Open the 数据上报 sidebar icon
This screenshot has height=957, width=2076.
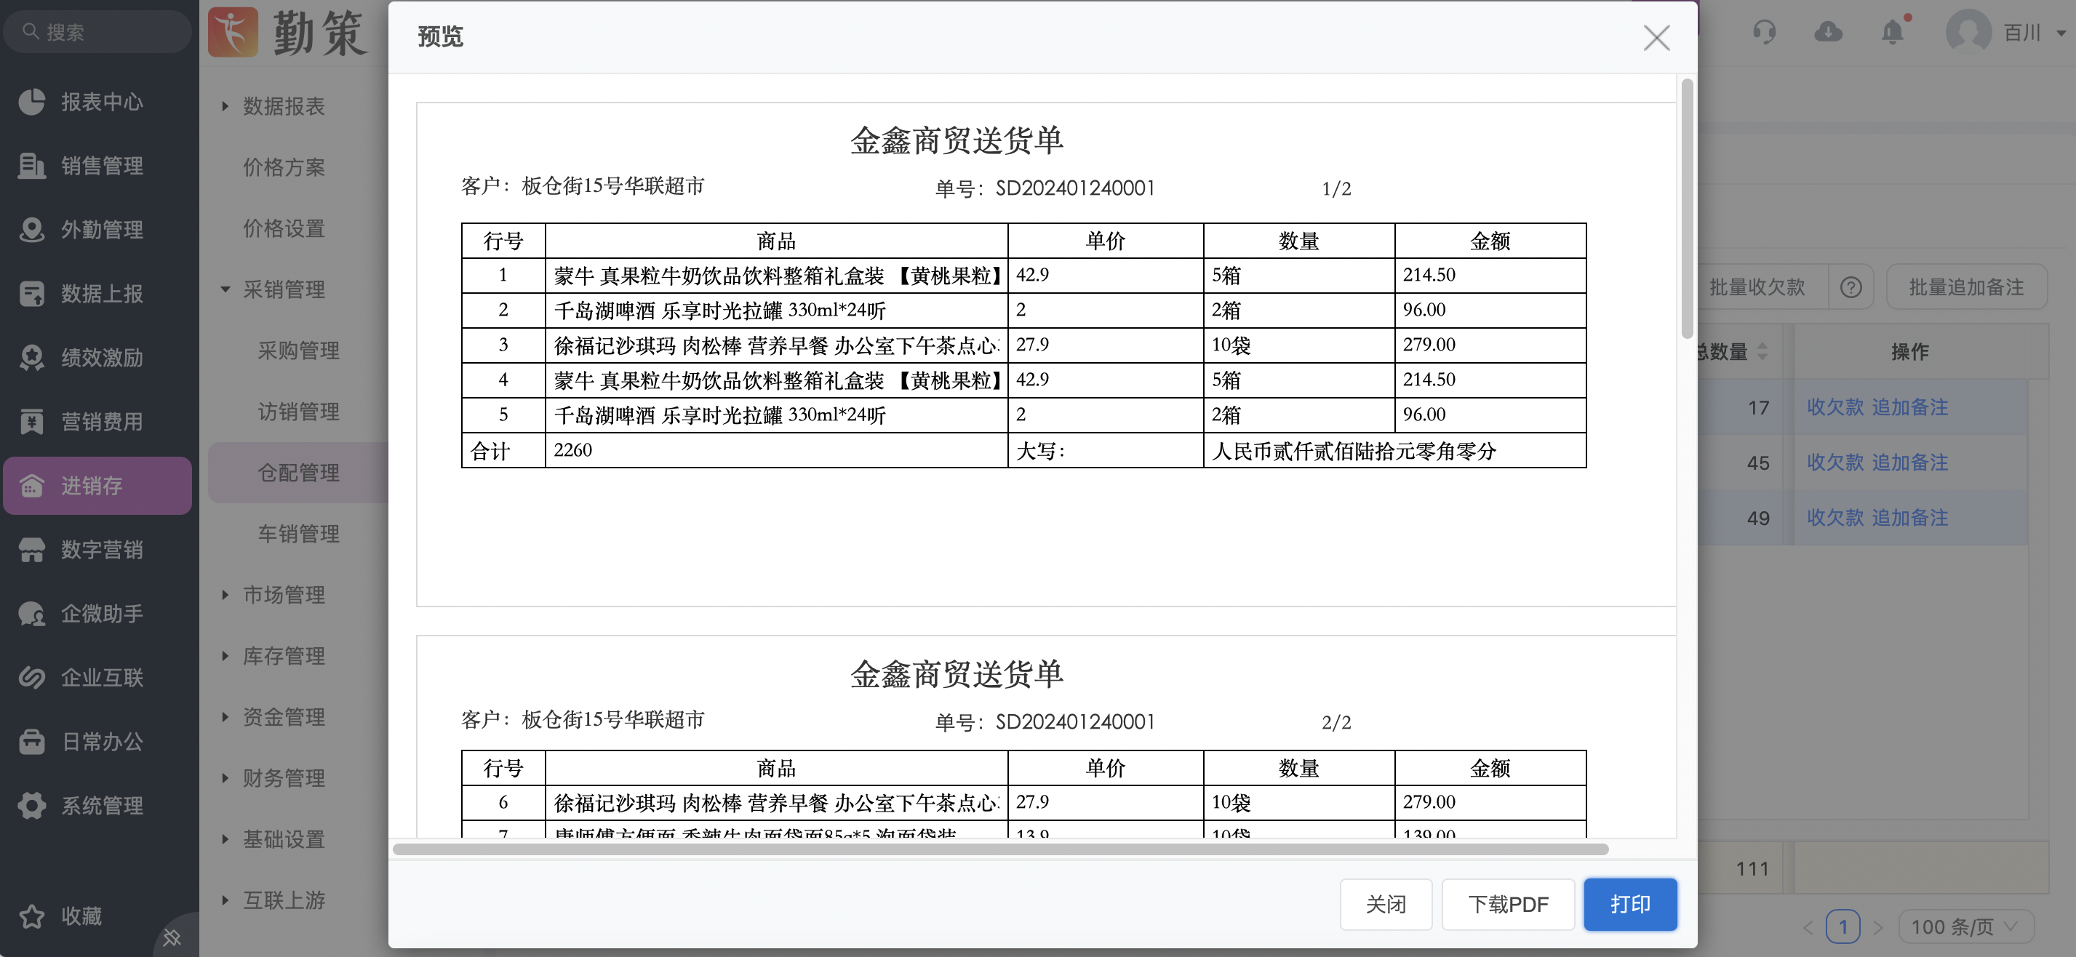click(x=31, y=293)
